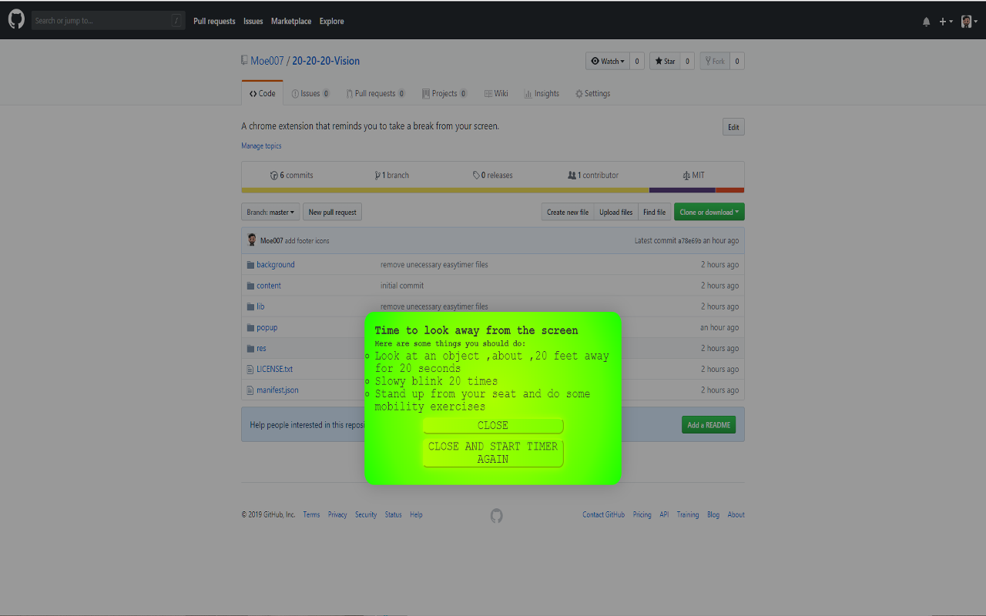This screenshot has width=986, height=616.
Task: Switch to the Projects tab
Action: pyautogui.click(x=444, y=93)
